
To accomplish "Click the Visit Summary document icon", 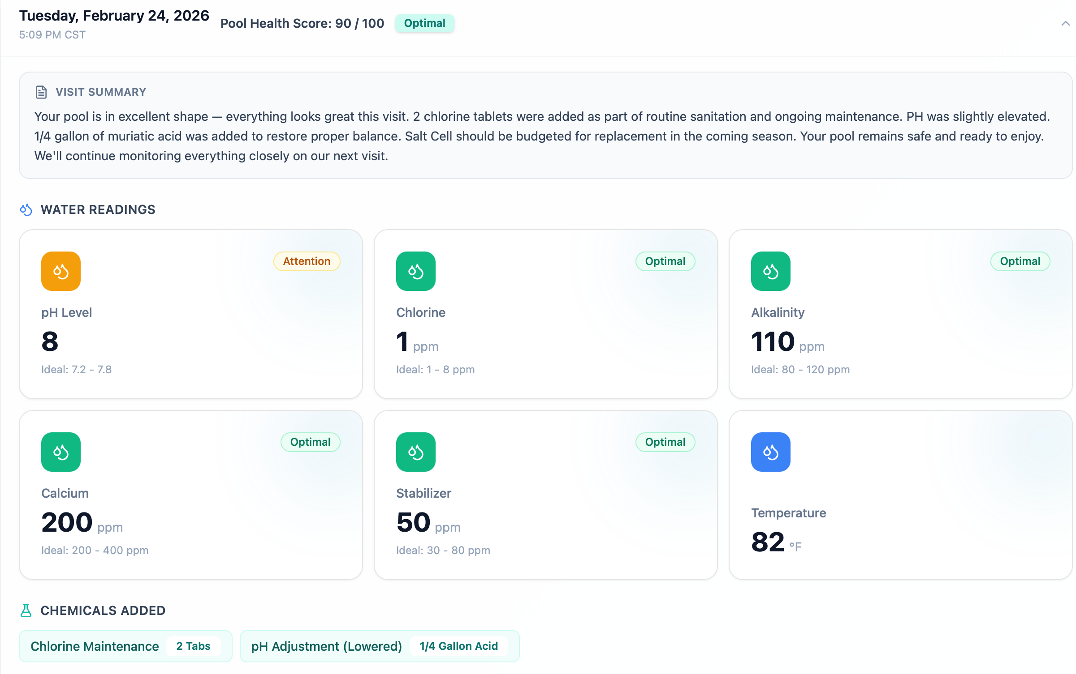I will tap(41, 92).
